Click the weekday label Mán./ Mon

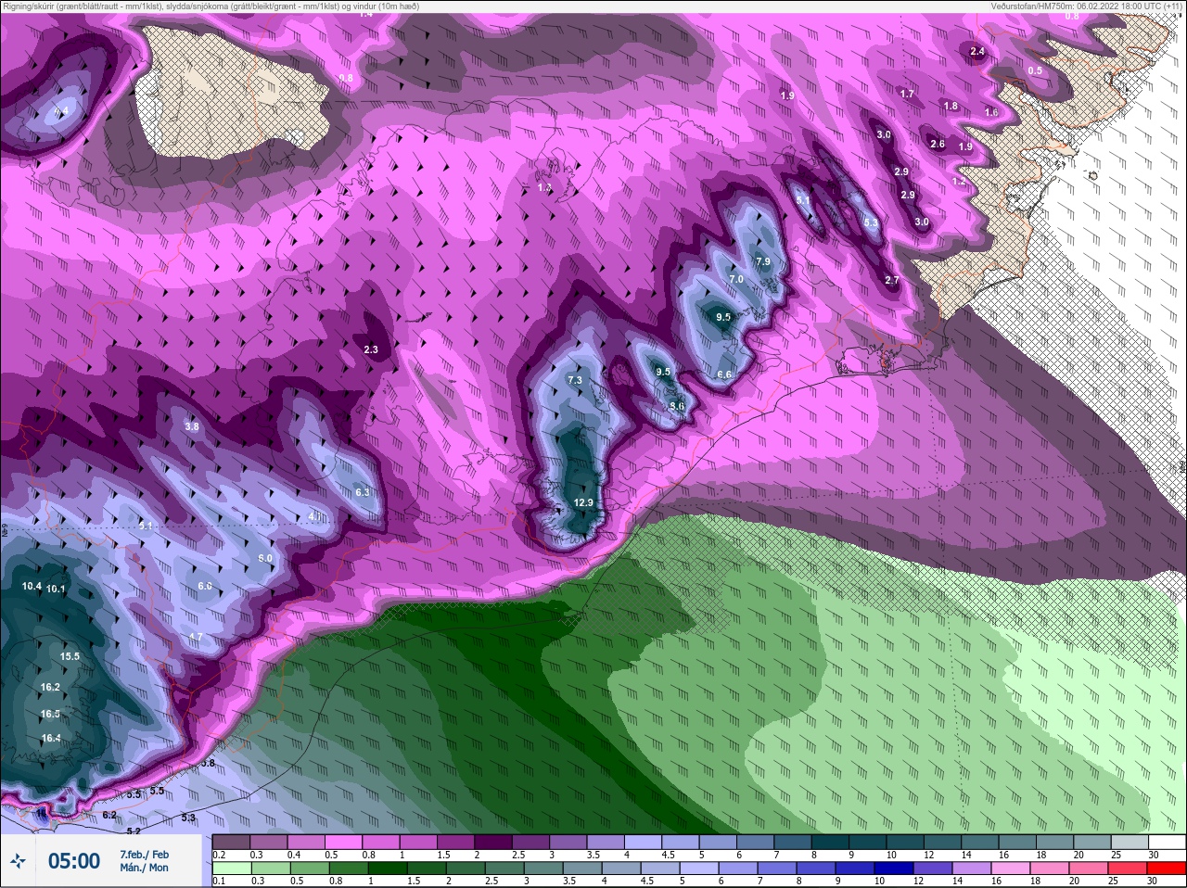[144, 868]
